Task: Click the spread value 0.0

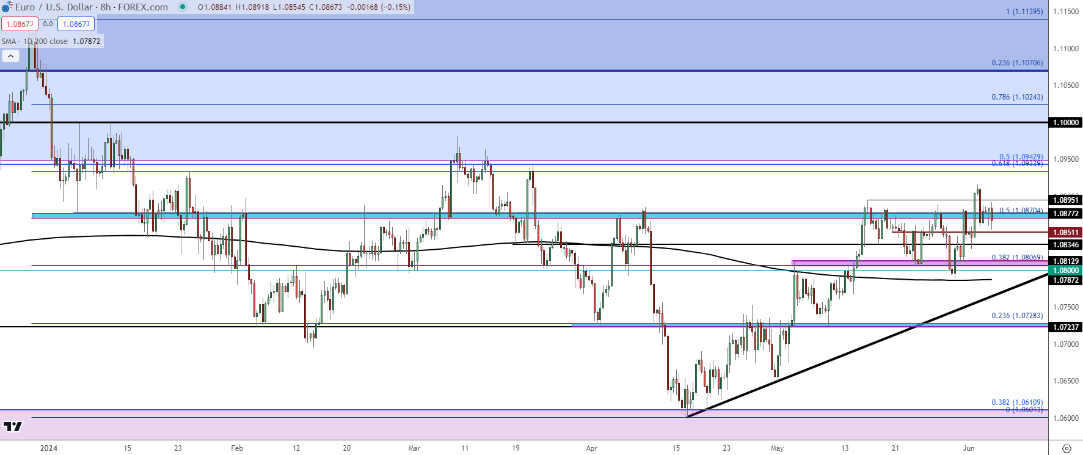Action: pyautogui.click(x=48, y=24)
